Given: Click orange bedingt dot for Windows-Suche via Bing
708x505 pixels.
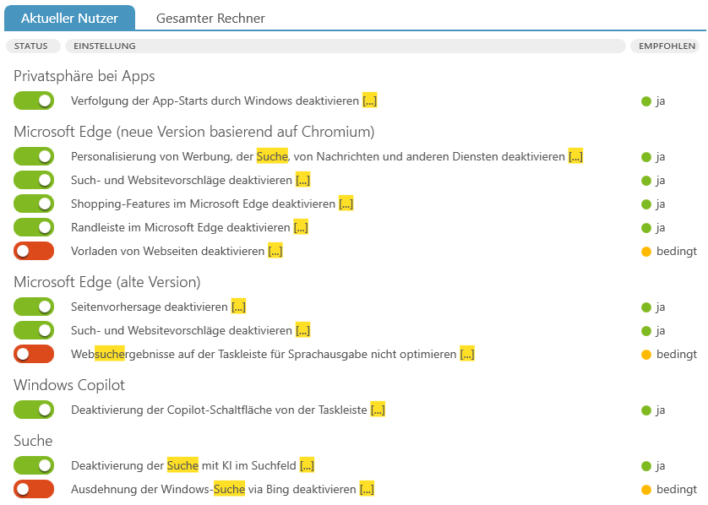Looking at the screenshot, I should click(646, 490).
